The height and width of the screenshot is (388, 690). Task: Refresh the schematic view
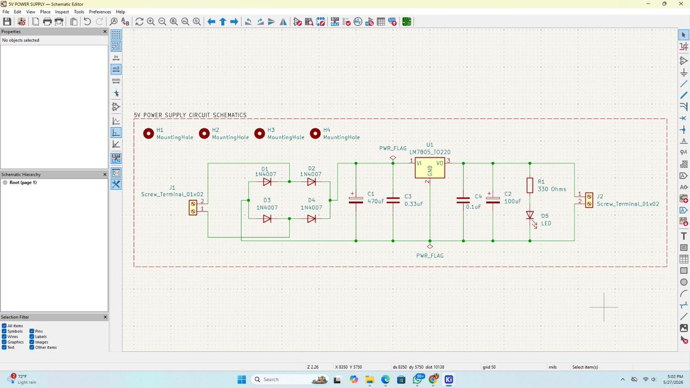[139, 21]
